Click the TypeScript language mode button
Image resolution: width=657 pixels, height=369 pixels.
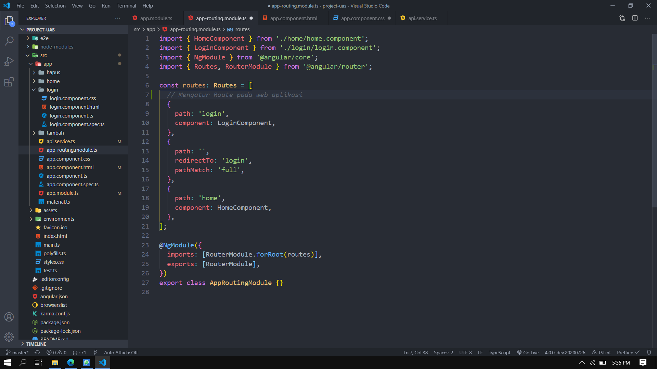[x=499, y=352]
